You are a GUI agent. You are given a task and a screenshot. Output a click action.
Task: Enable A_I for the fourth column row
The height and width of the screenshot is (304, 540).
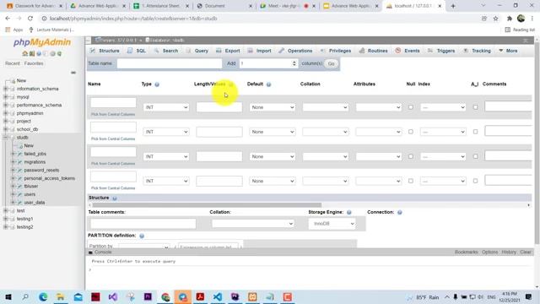tap(475, 181)
